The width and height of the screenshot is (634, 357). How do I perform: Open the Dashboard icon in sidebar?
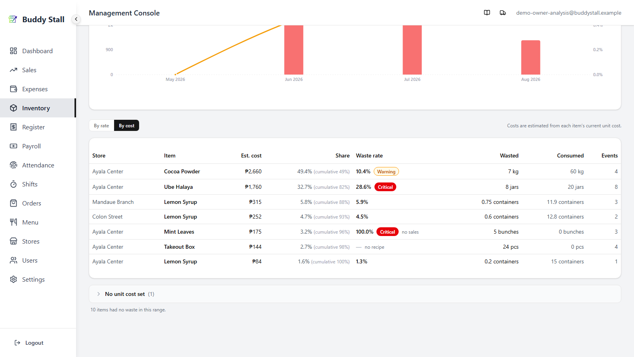point(13,51)
